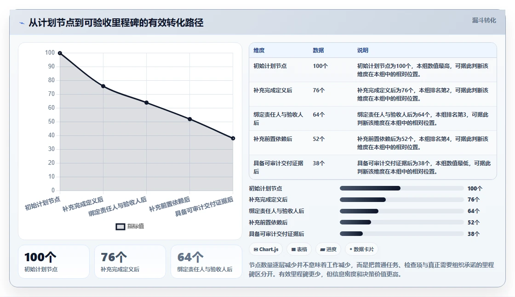Click the 初始计划节点 table row label
515x297 pixels.
[x=270, y=66]
